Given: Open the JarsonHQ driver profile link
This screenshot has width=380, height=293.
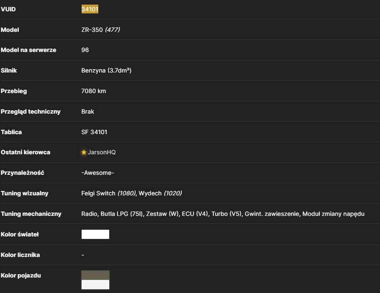Looking at the screenshot, I should coord(102,152).
